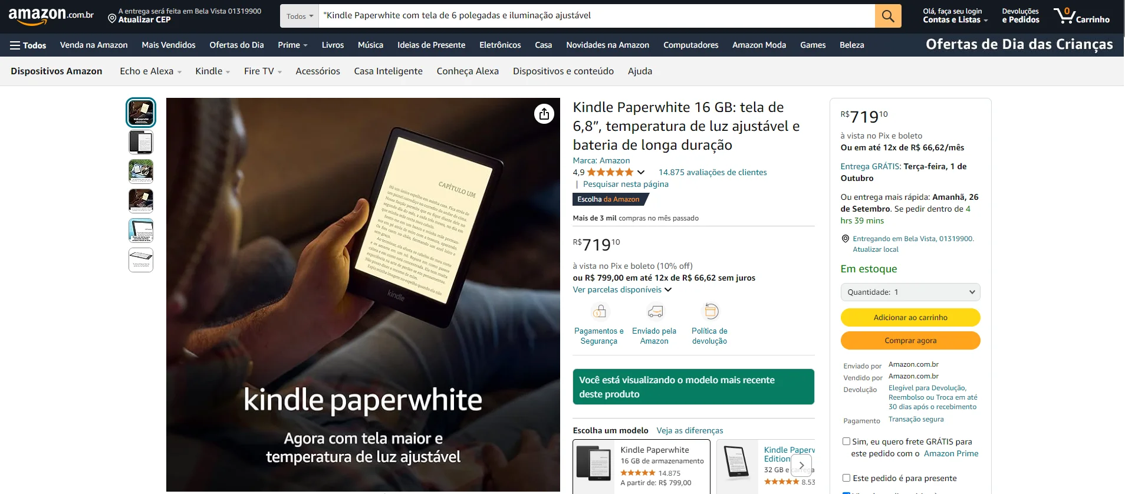Image resolution: width=1125 pixels, height=494 pixels.
Task: Open Ofertas do Dia nav item
Action: (236, 45)
